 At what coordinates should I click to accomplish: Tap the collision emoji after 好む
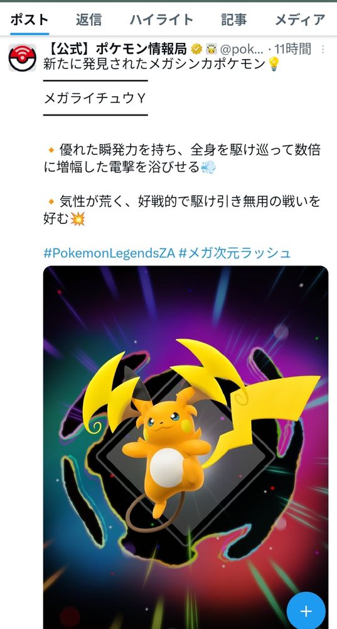[78, 219]
